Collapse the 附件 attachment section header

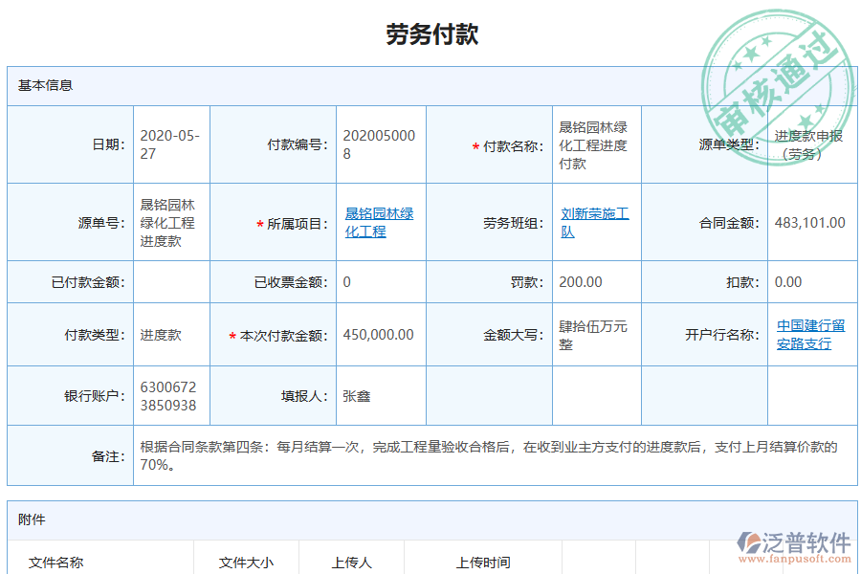[x=28, y=519]
